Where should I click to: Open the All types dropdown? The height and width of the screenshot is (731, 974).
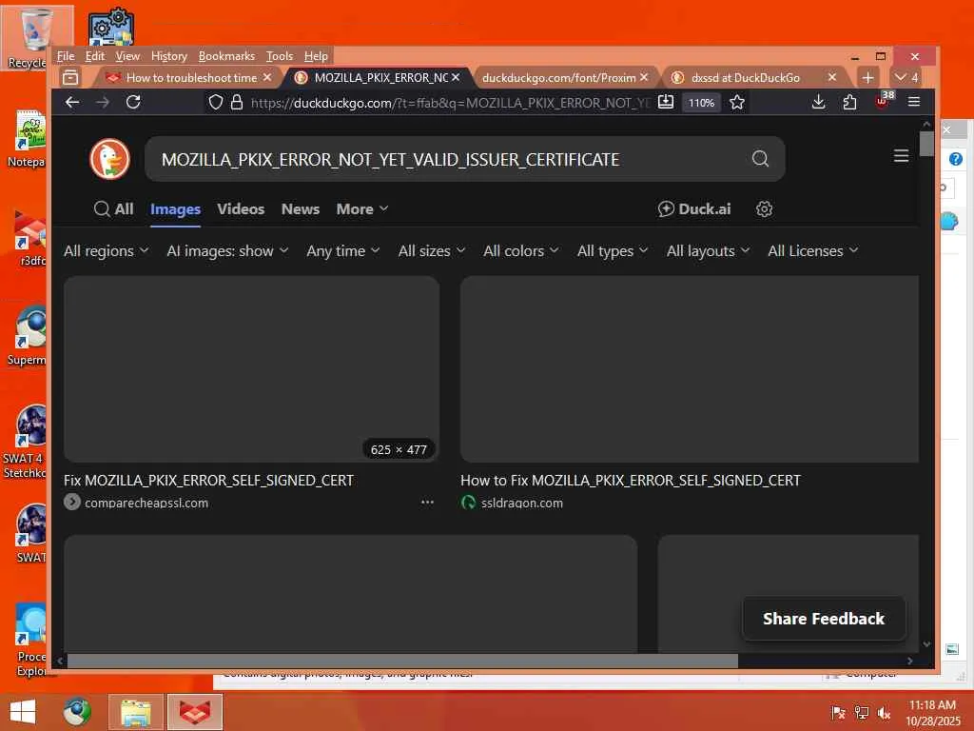pyautogui.click(x=613, y=251)
